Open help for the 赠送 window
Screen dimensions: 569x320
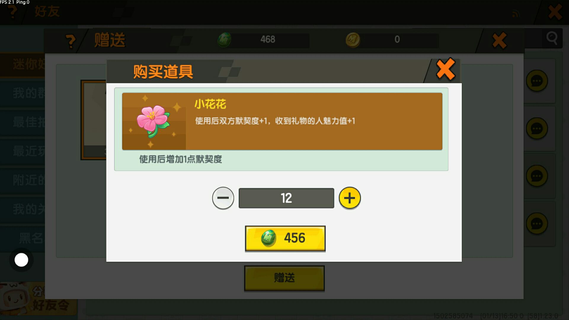coord(71,41)
